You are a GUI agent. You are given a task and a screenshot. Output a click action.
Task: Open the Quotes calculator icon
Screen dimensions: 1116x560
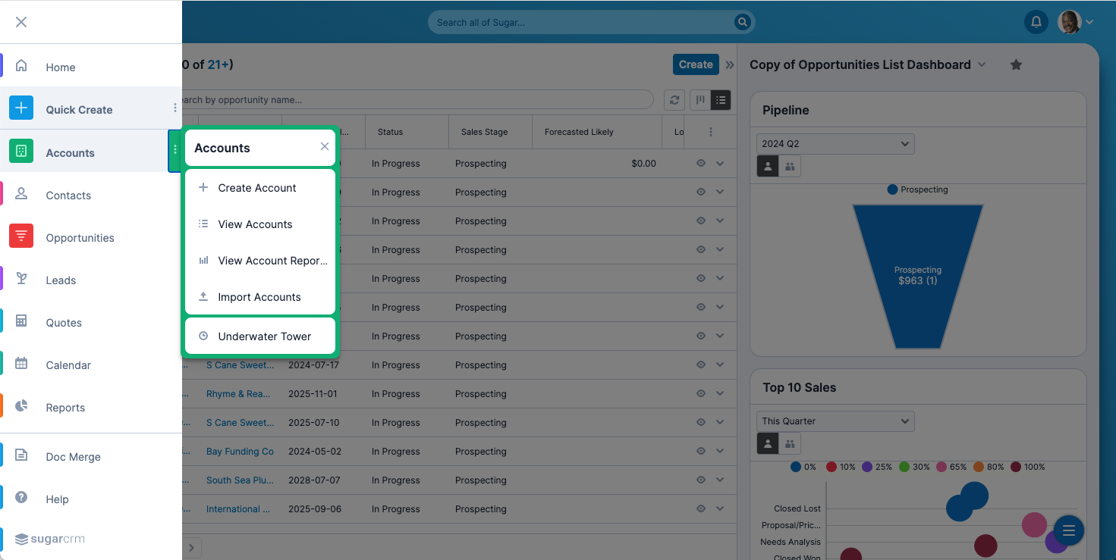[x=21, y=321]
